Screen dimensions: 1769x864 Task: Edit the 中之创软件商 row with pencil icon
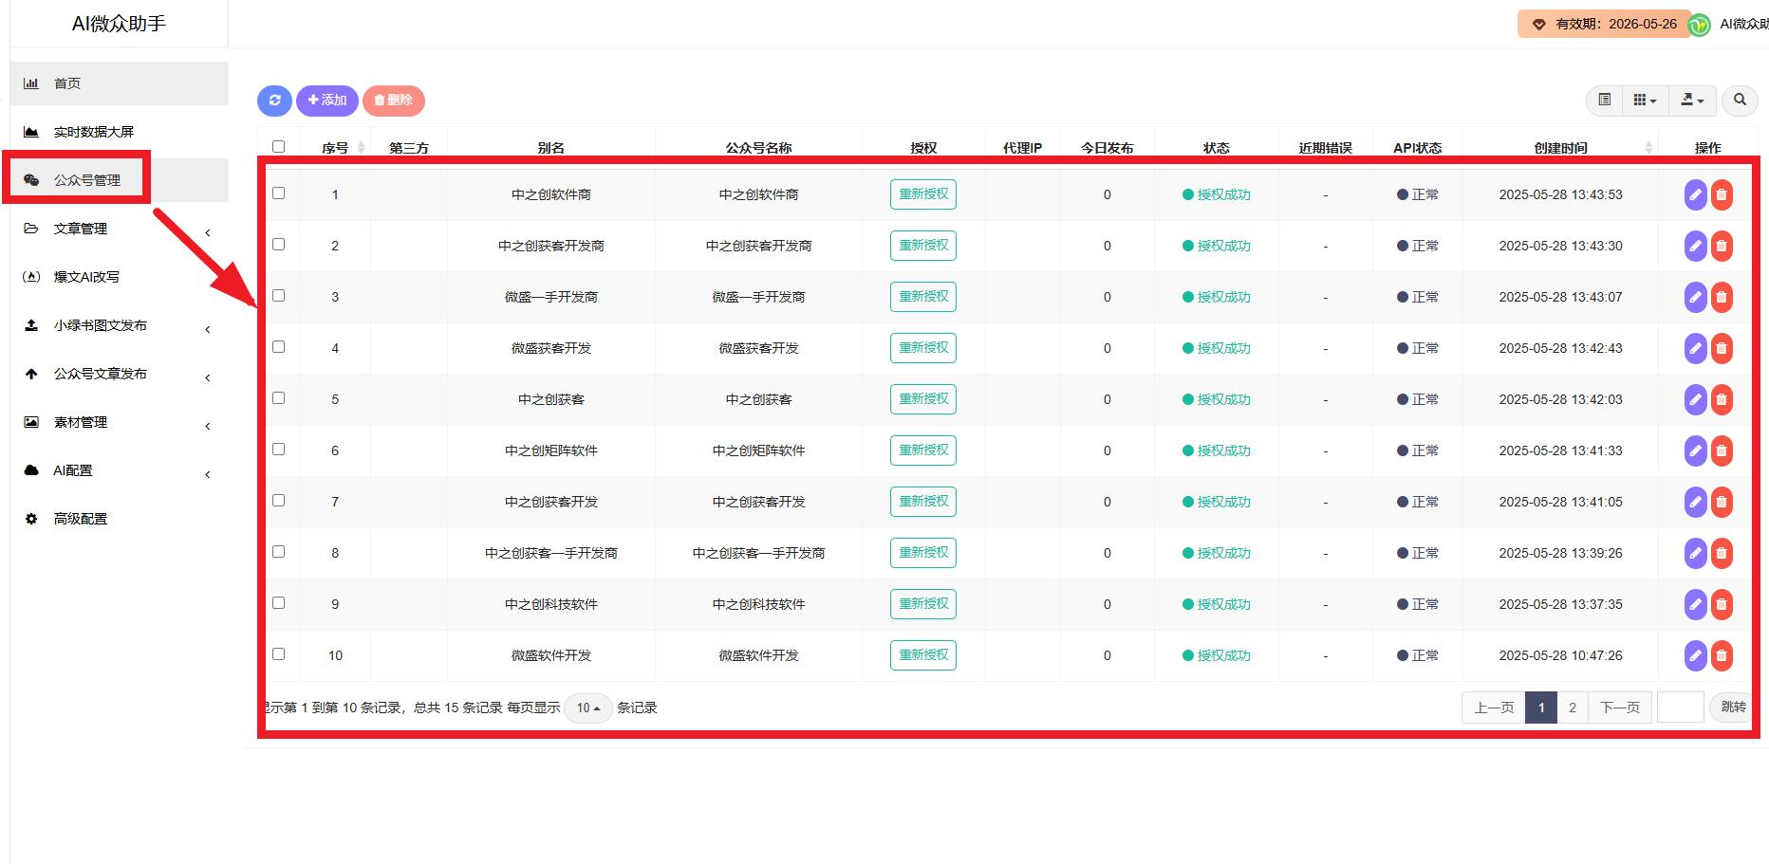pos(1695,194)
